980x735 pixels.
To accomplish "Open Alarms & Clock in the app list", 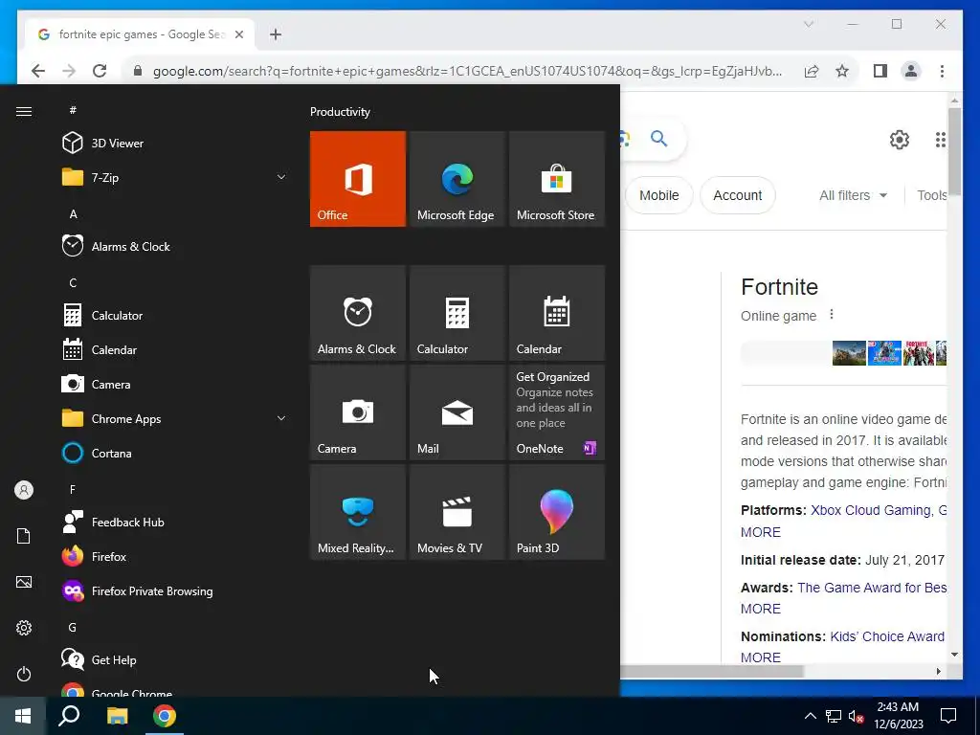I will 175,246.
